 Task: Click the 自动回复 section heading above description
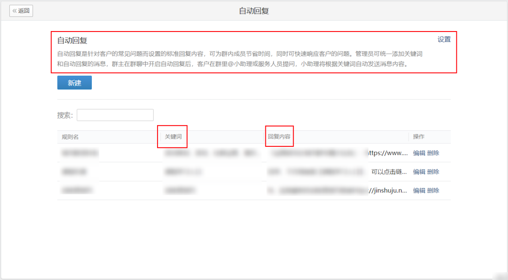(x=72, y=41)
